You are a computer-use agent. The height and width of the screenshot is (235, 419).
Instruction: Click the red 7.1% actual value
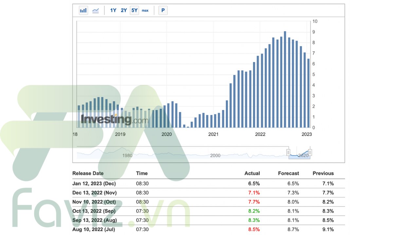click(x=254, y=193)
